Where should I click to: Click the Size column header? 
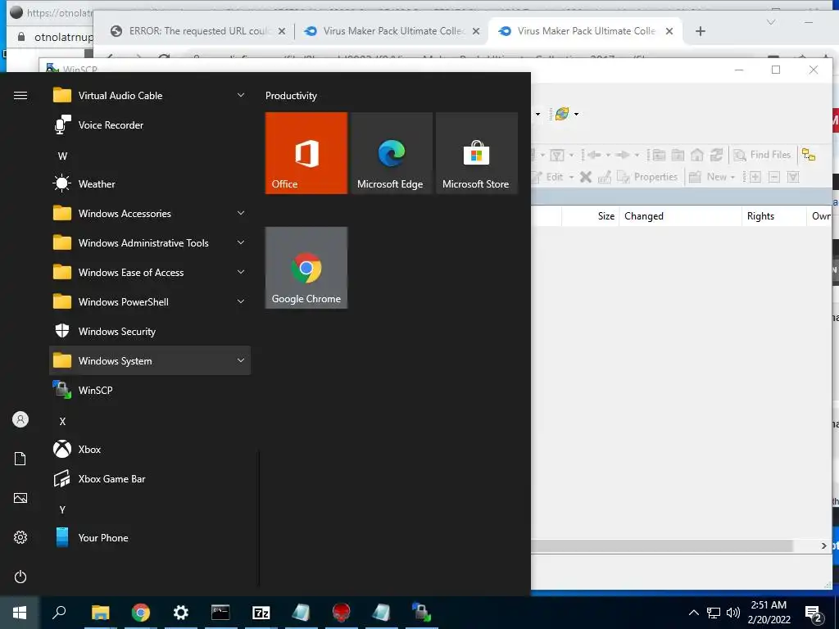590,216
